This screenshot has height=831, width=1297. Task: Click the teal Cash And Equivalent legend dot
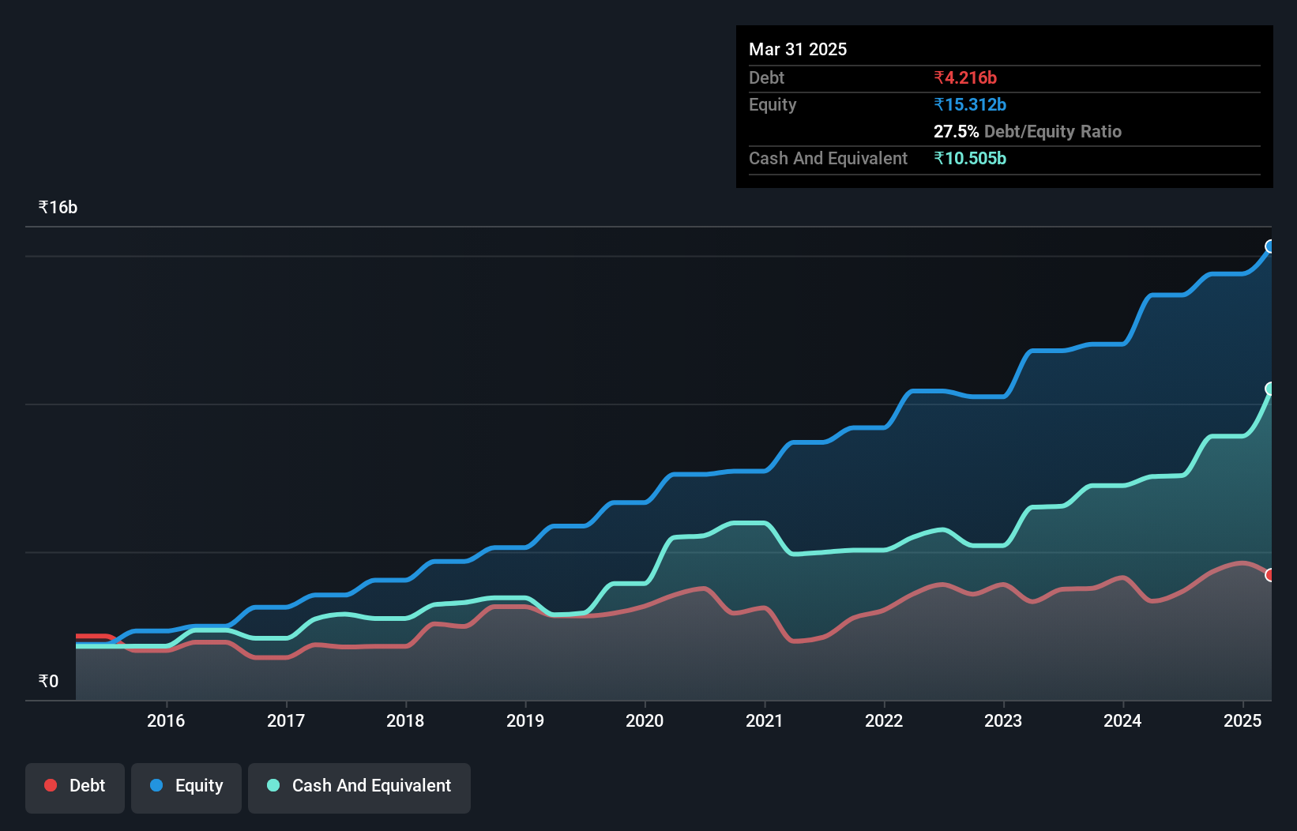273,785
